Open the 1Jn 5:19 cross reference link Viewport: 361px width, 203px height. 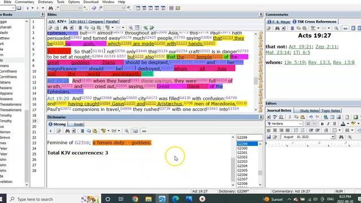click(294, 63)
